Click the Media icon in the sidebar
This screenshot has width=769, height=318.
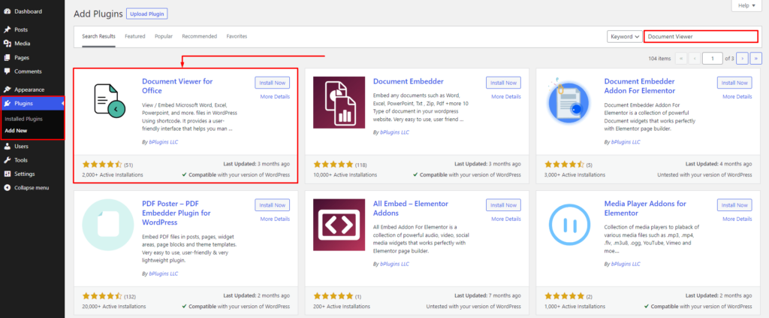[8, 44]
